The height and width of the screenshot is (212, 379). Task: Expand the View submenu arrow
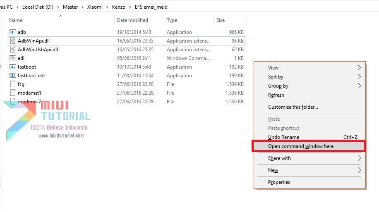tap(359, 68)
